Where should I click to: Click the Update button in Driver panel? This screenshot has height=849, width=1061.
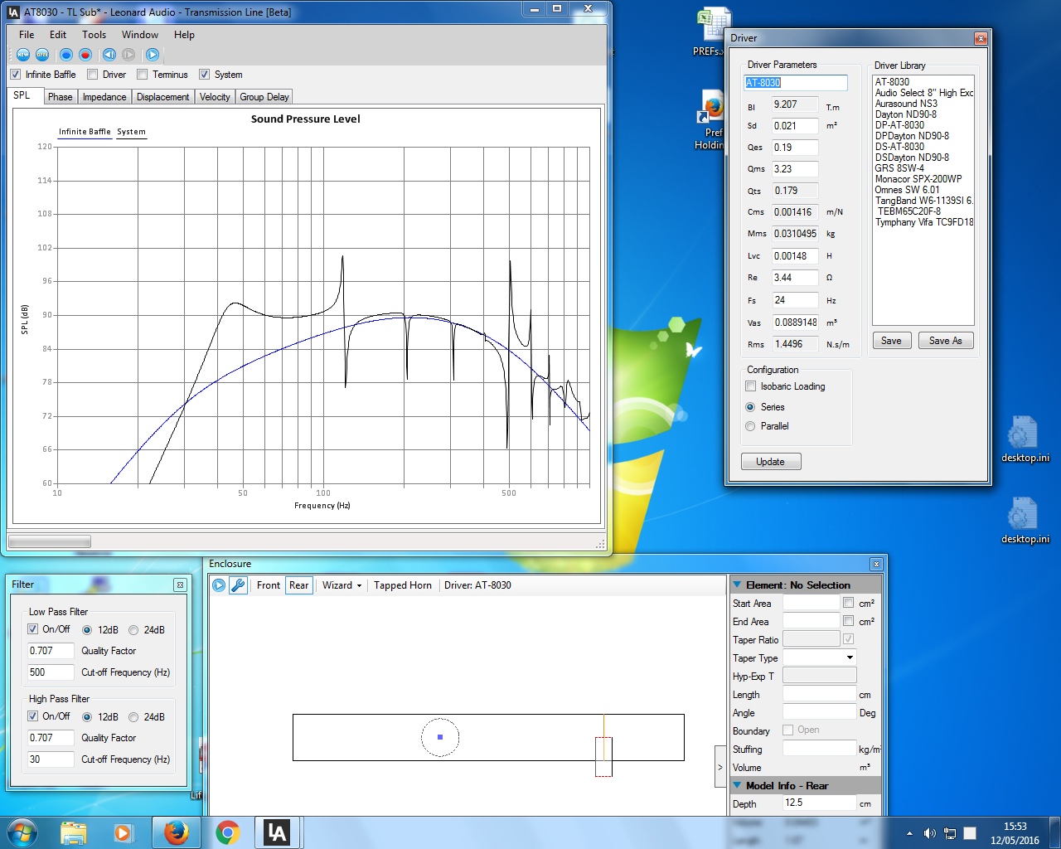pyautogui.click(x=771, y=462)
